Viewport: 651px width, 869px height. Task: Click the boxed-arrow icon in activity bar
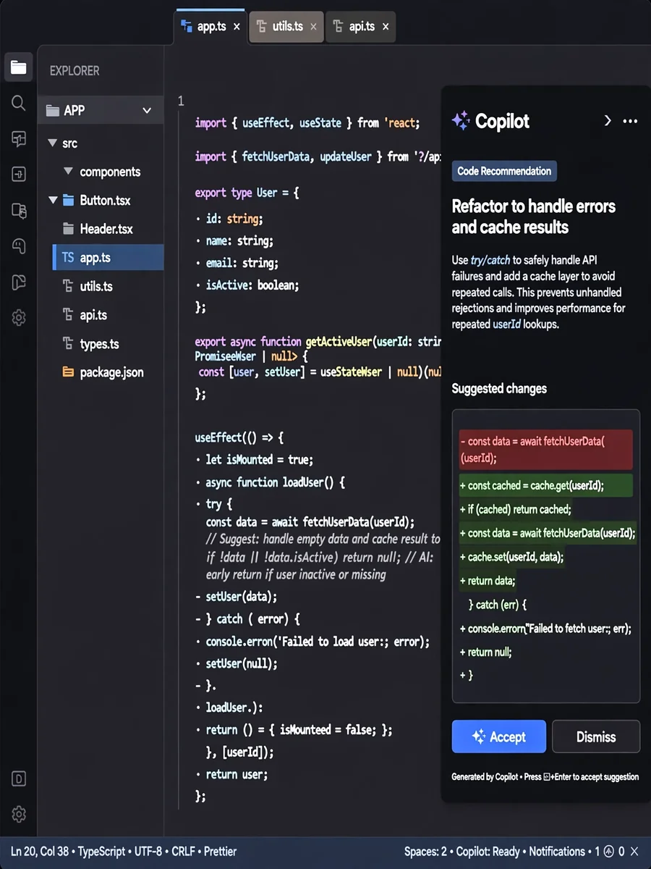coord(19,174)
